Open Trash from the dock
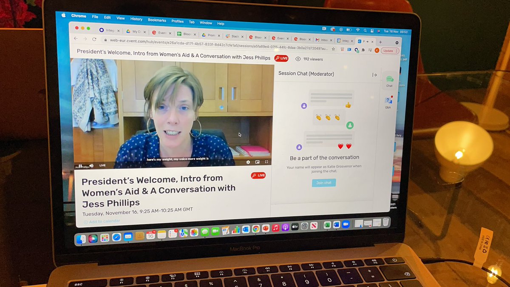The height and width of the screenshot is (287, 510). click(385, 222)
